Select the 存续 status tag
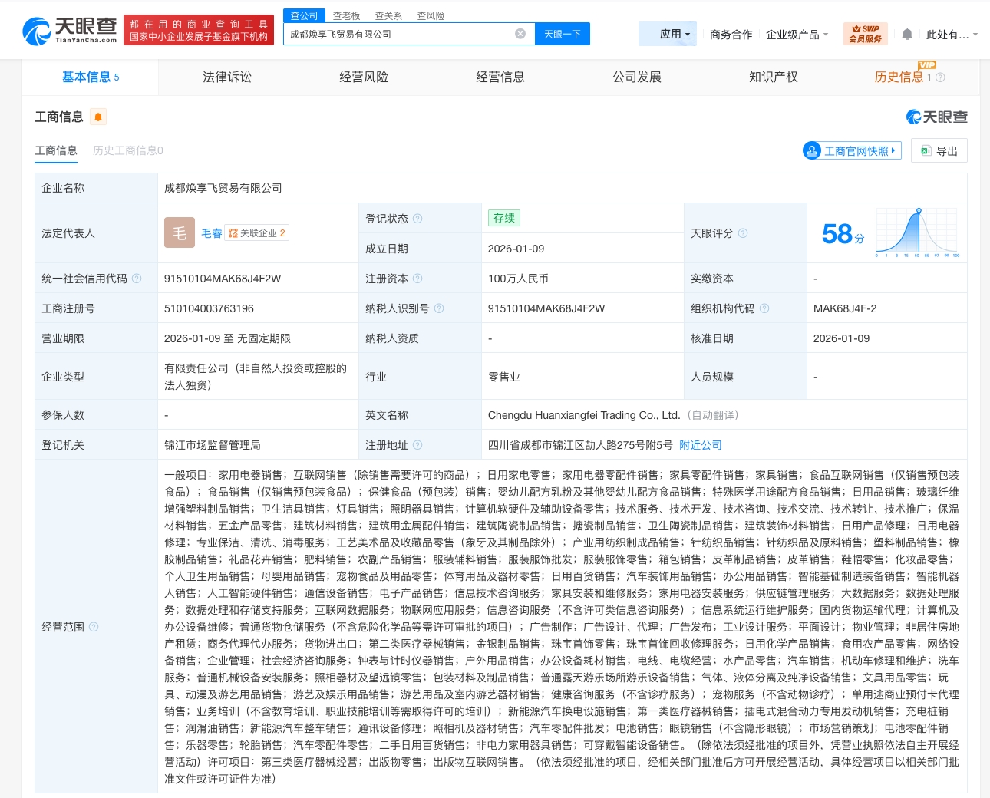 coord(503,218)
